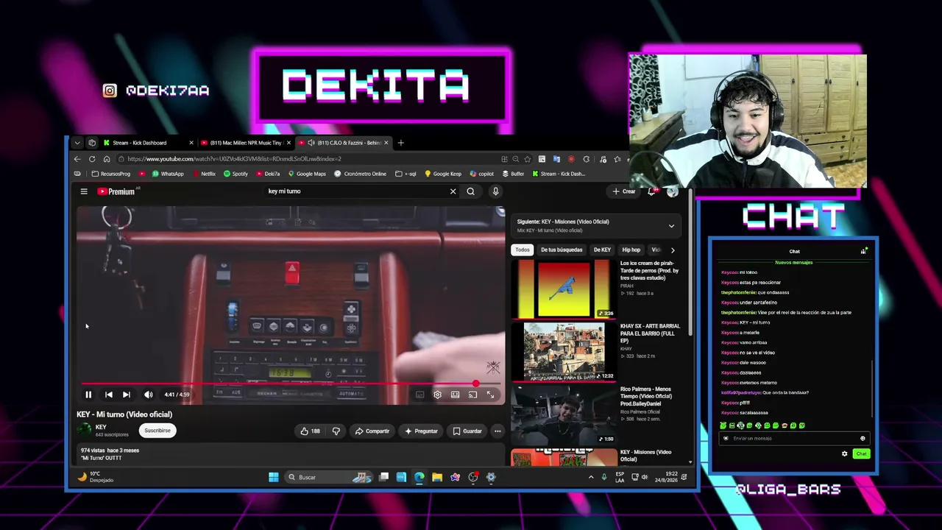Open the Windows Start menu

click(274, 477)
